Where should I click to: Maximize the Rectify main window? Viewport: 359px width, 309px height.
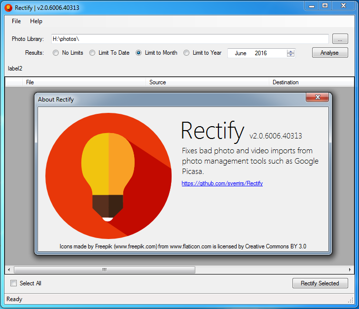pos(325,6)
